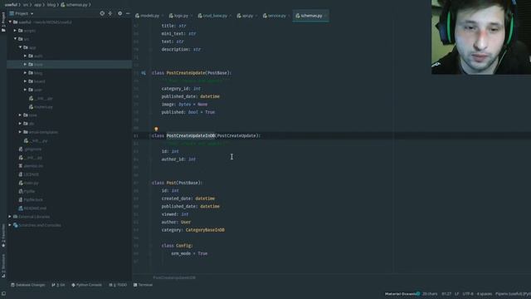The image size is (531, 299).
Task: Collapse the useful project root folder
Action: (10, 22)
